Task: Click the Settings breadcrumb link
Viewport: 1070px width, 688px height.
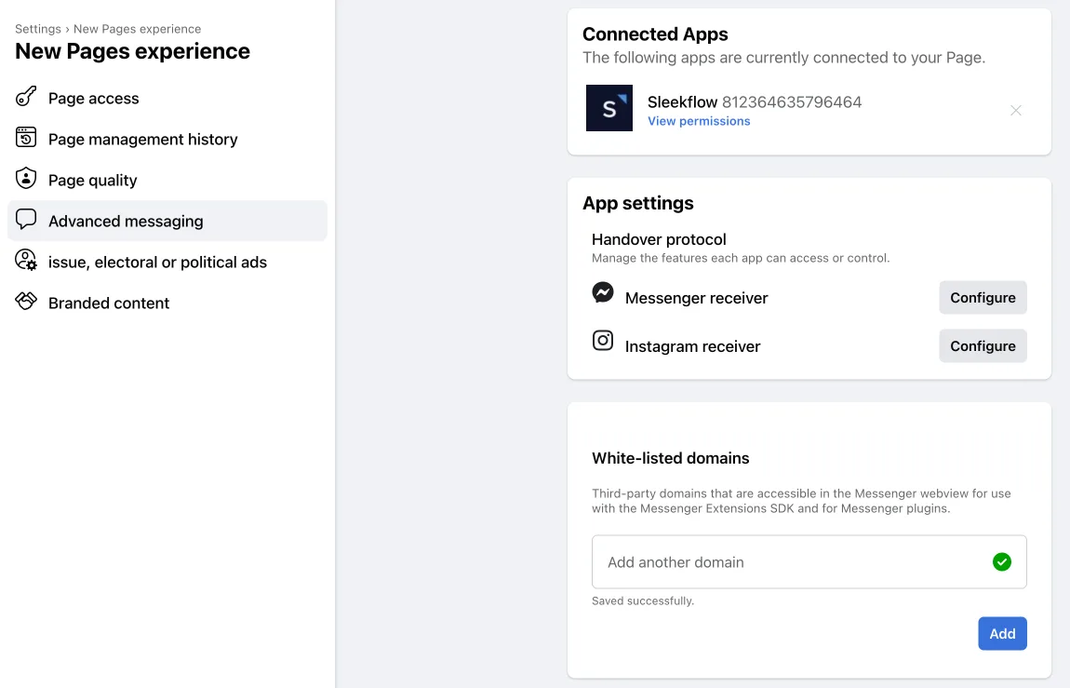Action: 38,29
